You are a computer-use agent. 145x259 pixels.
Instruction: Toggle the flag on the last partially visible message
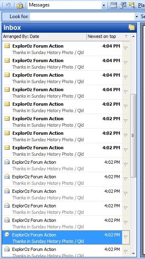coord(126,252)
